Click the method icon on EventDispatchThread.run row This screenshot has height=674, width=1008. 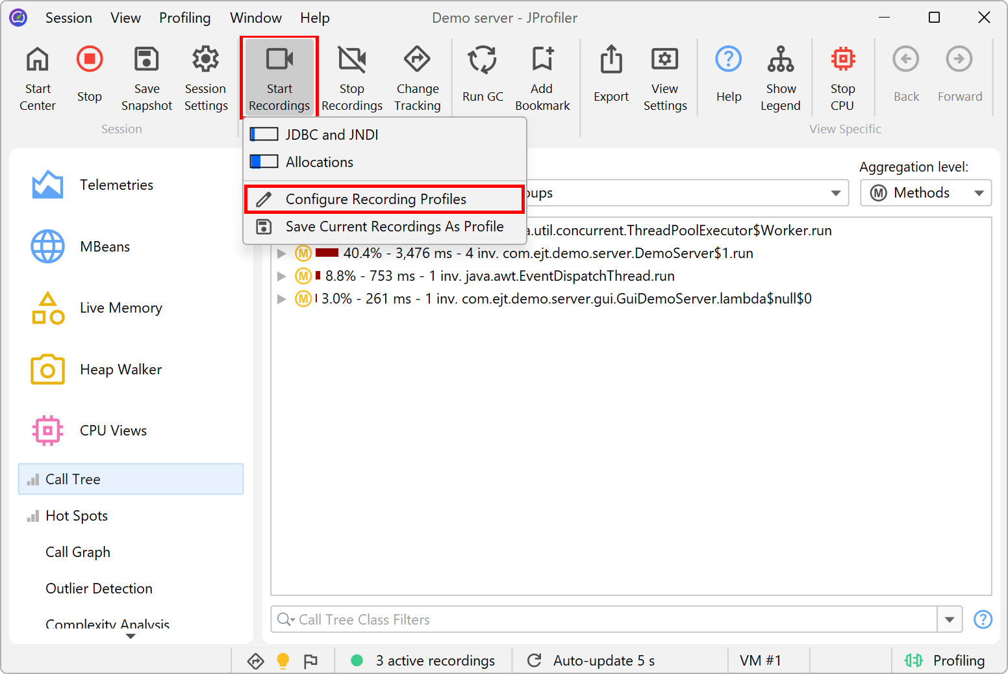pos(303,276)
